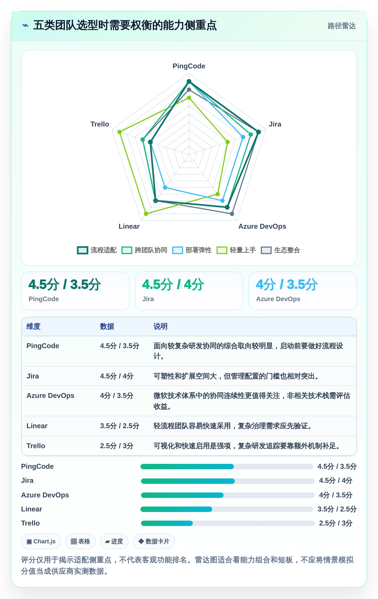Click the footnote text starting 评分仅用于揭示
This screenshot has width=378, height=599.
[187, 565]
